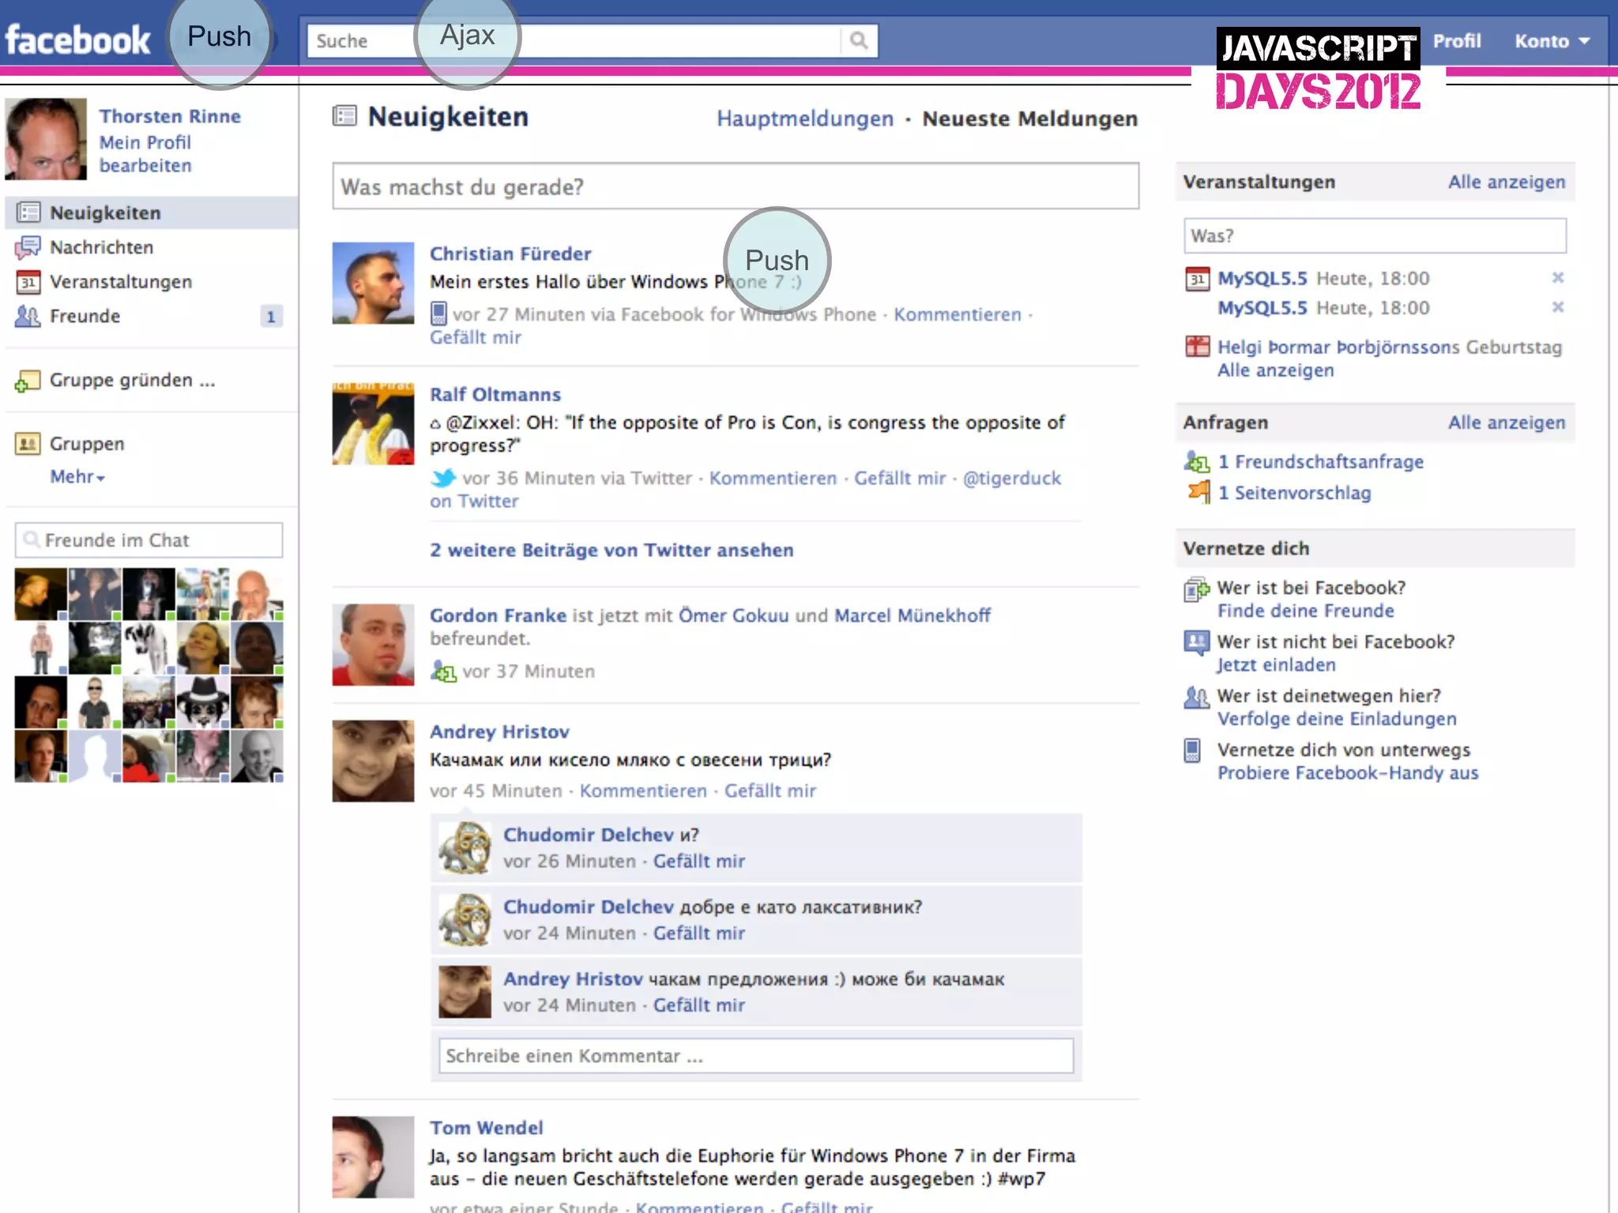Click the Freunde im Chat search field
The image size is (1618, 1213).
click(x=150, y=540)
